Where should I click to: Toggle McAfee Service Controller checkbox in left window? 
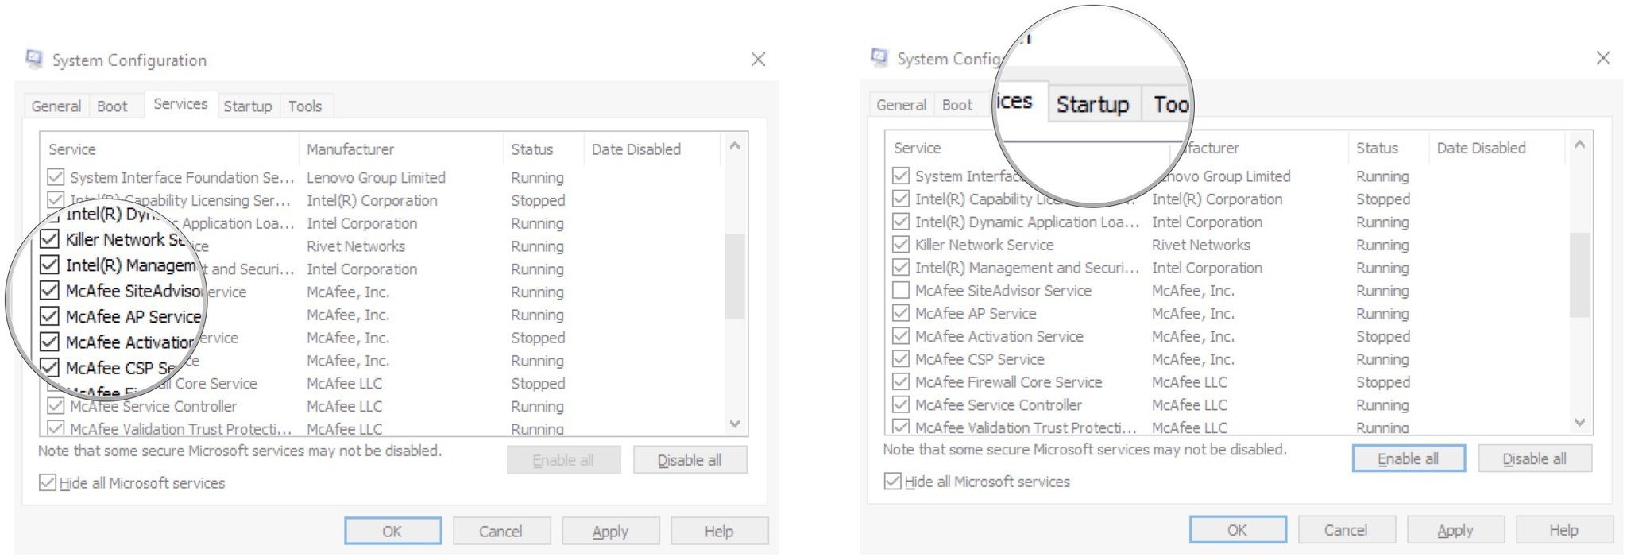(56, 406)
